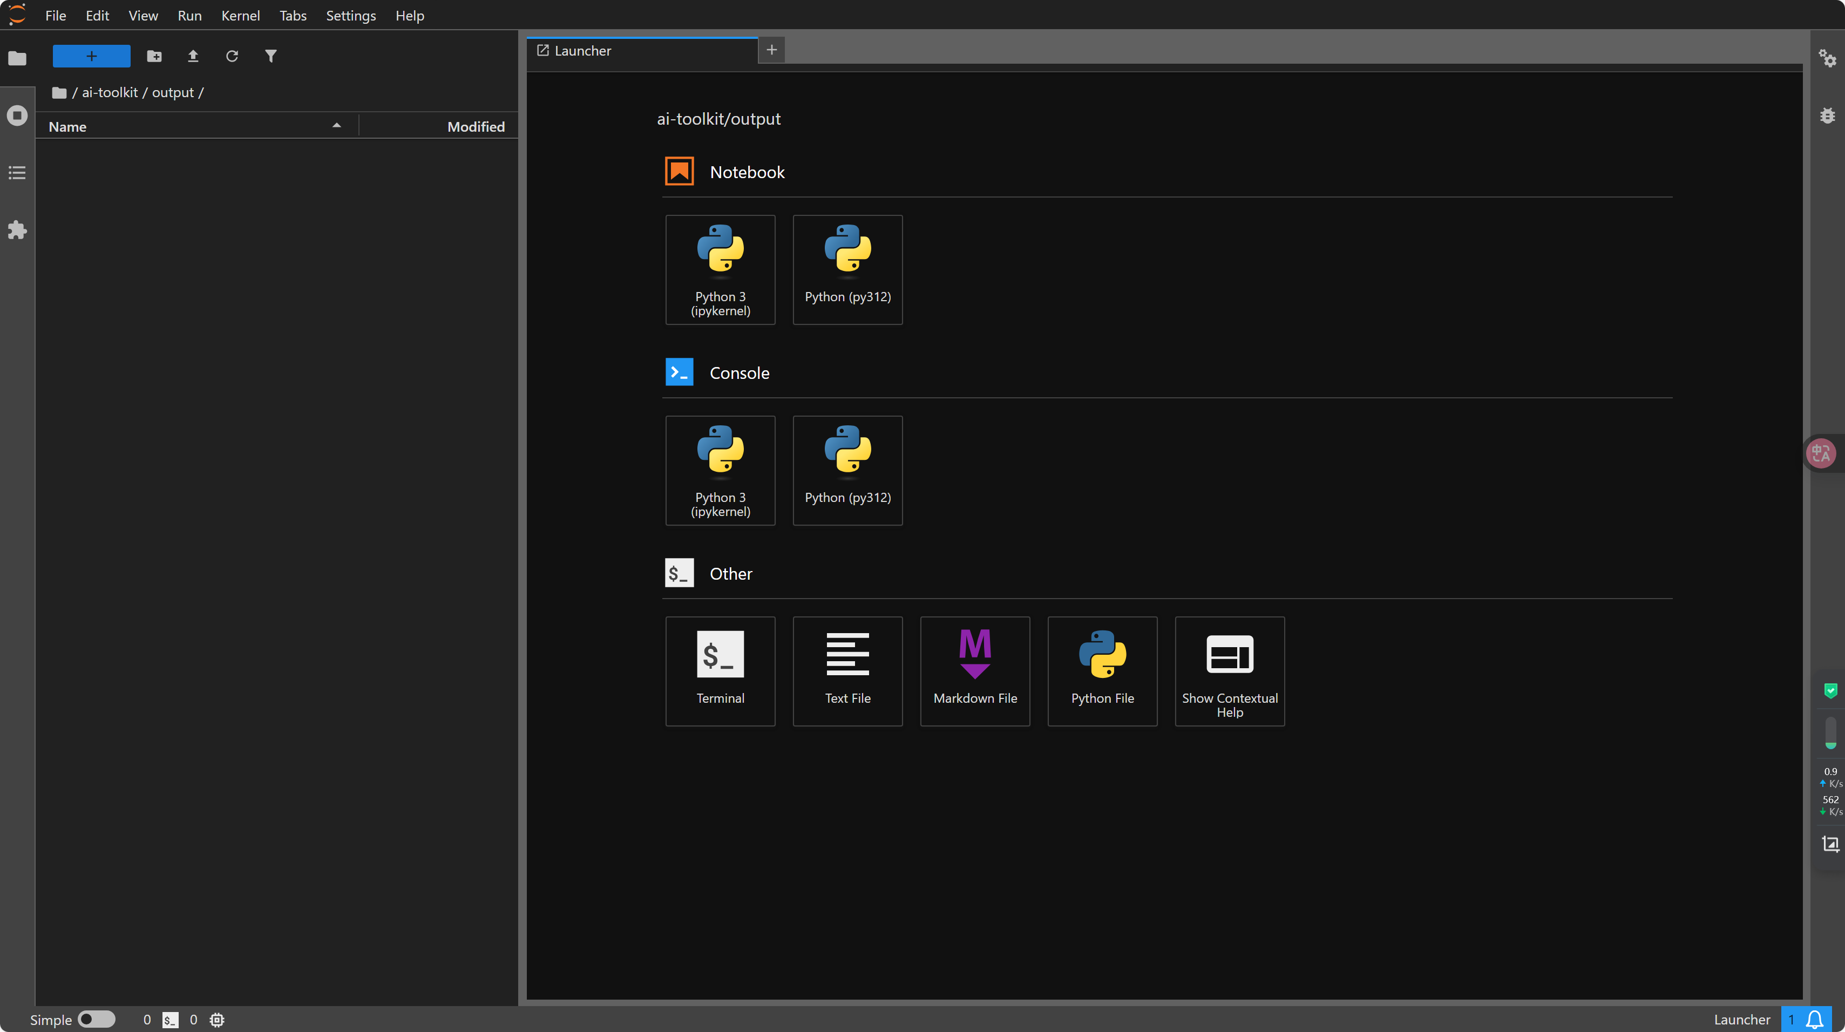
Task: Open the Kernel menu
Action: pyautogui.click(x=240, y=15)
